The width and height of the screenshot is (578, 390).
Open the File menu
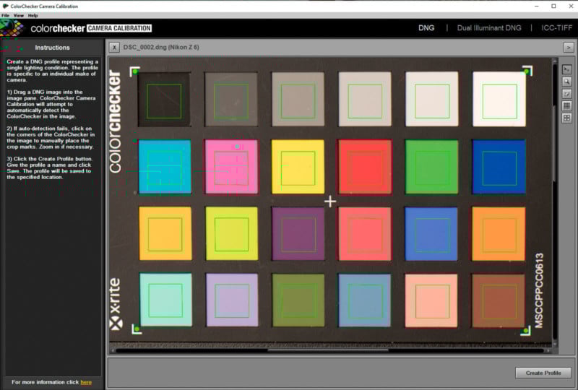click(6, 15)
